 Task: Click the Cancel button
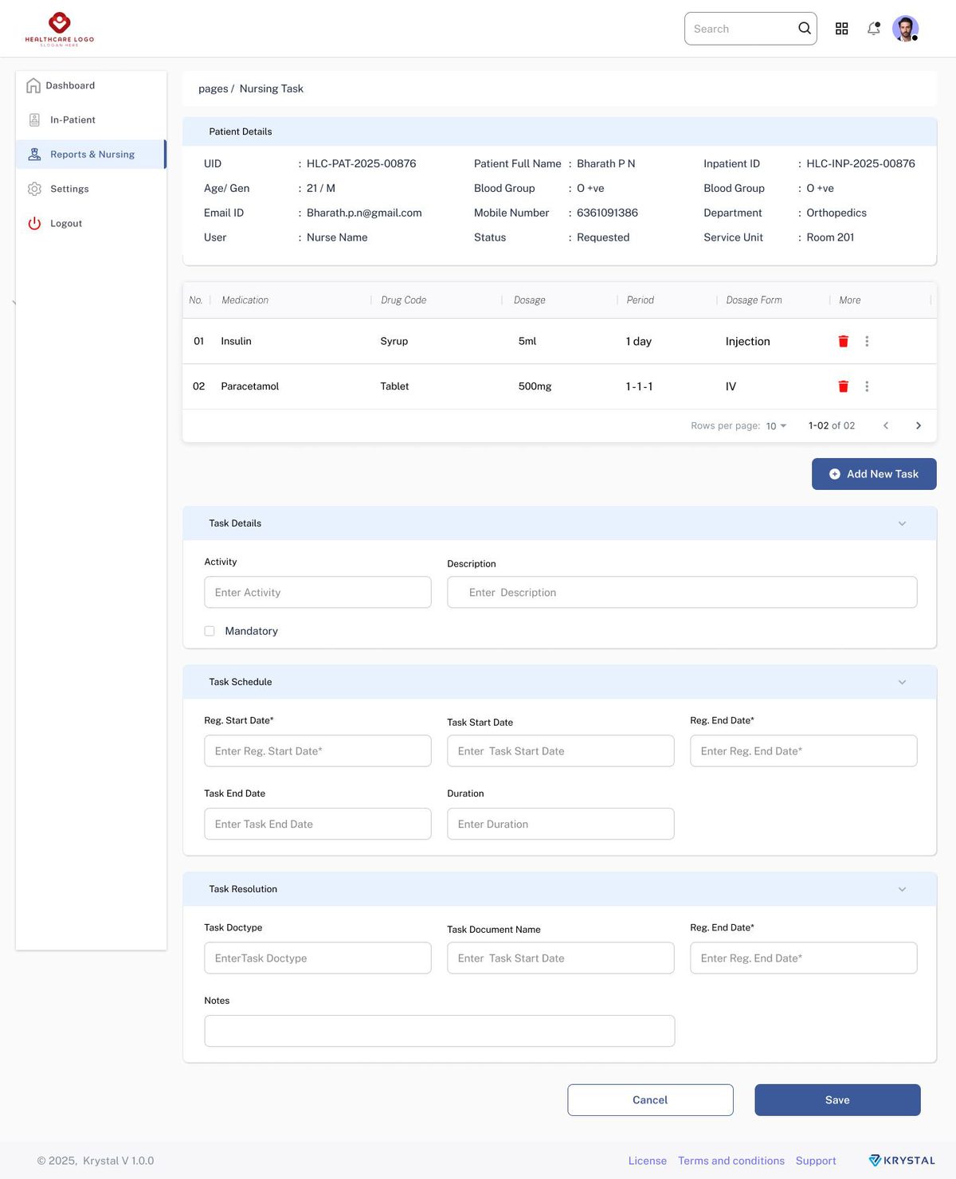click(650, 1100)
